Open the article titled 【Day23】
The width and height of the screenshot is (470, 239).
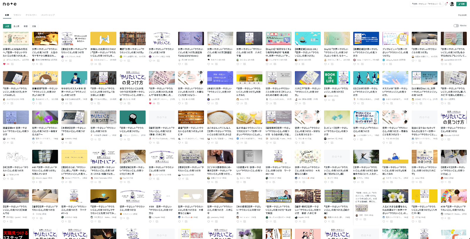[x=278, y=53]
